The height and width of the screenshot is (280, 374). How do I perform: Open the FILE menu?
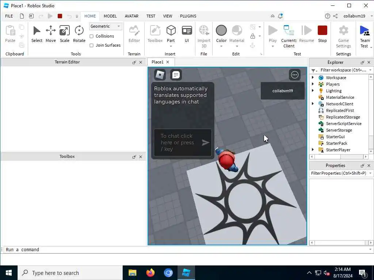(x=9, y=16)
